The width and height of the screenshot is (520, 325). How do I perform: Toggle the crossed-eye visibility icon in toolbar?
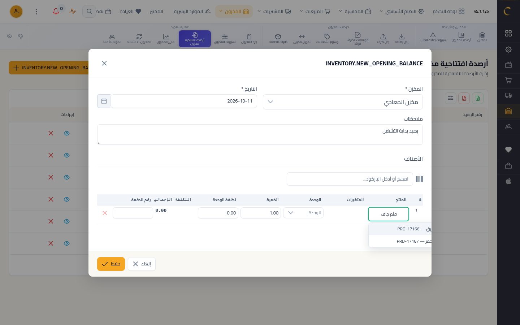point(9,36)
